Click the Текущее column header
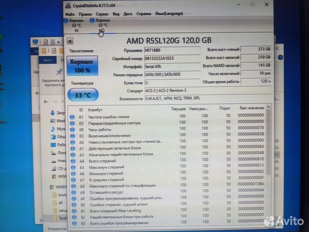The height and width of the screenshot is (232, 309). coord(178,109)
